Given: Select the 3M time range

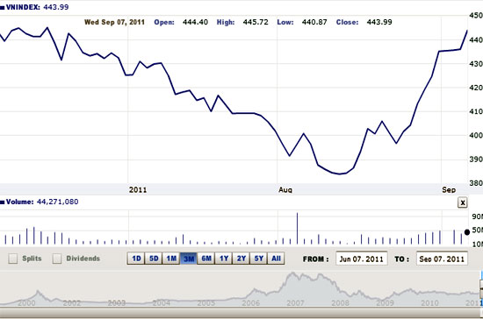Looking at the screenshot, I should [189, 259].
